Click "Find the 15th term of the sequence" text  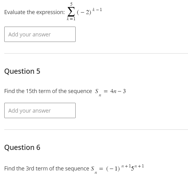tap(48, 91)
